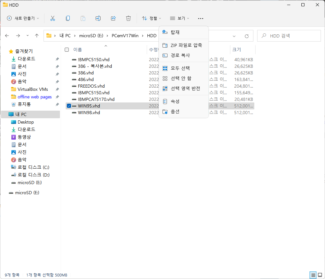Open the 새로 만들기 new item menu

23,18
